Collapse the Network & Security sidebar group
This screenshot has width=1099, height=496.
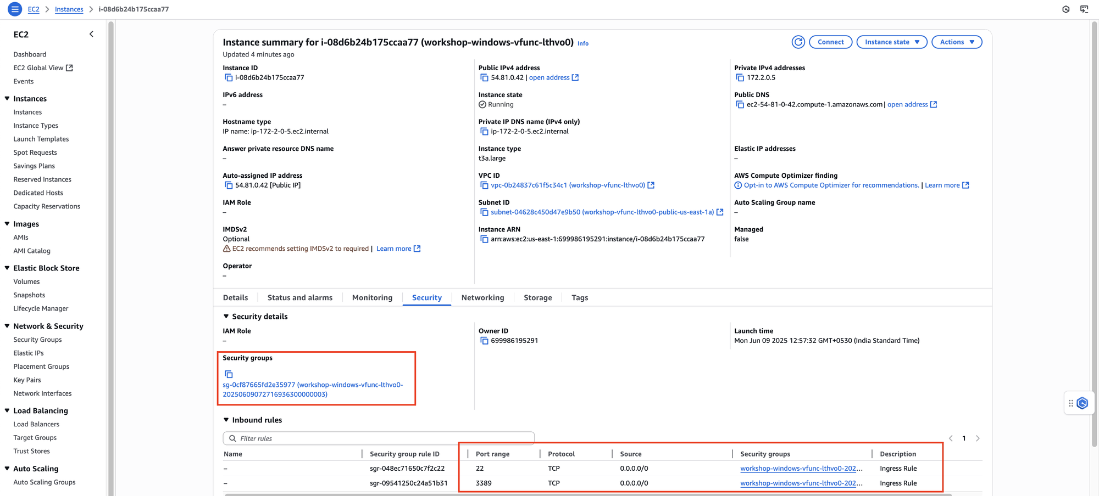tap(7, 326)
